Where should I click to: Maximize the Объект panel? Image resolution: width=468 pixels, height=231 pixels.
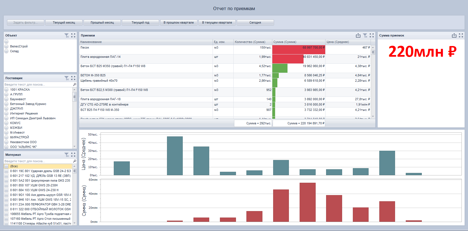(73, 35)
